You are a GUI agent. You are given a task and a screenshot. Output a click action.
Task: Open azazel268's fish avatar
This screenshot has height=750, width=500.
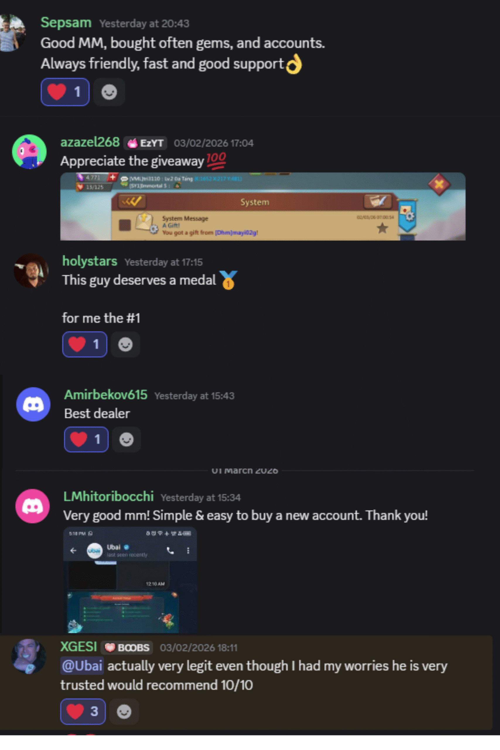point(29,151)
